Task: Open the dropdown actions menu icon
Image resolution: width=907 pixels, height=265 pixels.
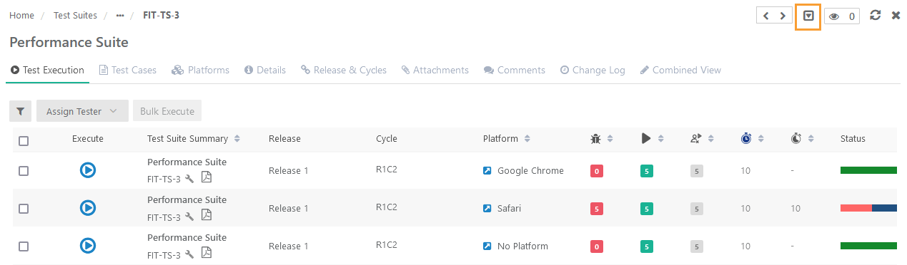Action: click(808, 16)
